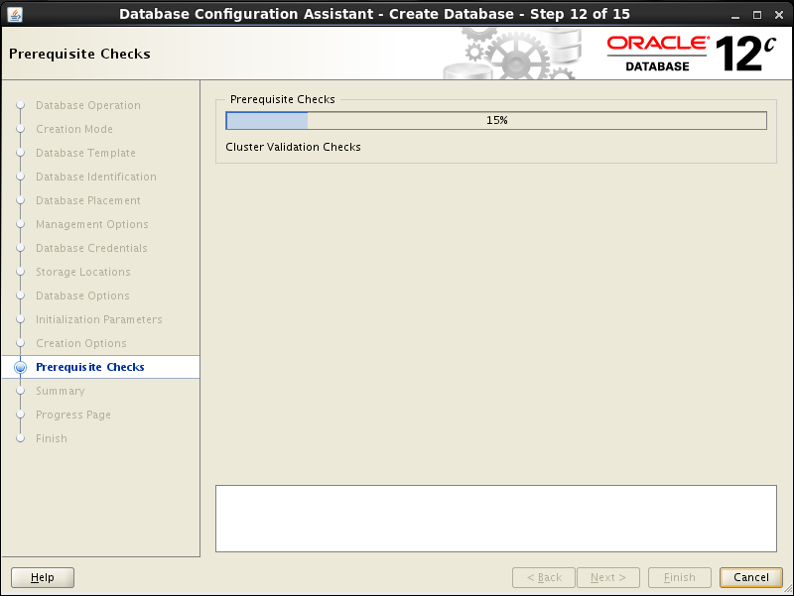The image size is (794, 596).
Task: Close the Database Configuration Assistant window
Action: pyautogui.click(x=779, y=15)
